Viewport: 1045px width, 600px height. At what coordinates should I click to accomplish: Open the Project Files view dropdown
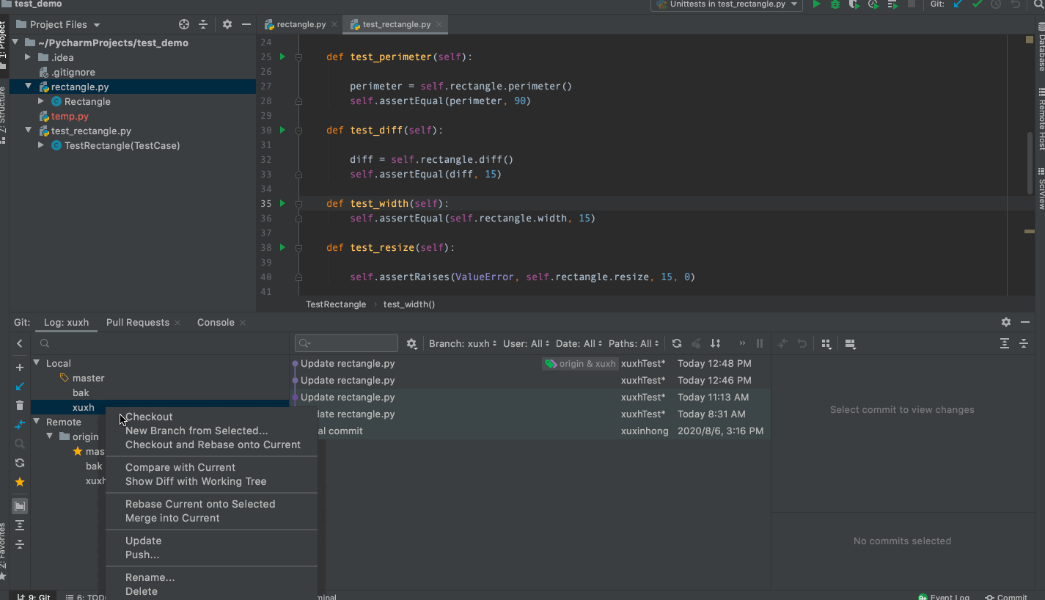[x=58, y=24]
